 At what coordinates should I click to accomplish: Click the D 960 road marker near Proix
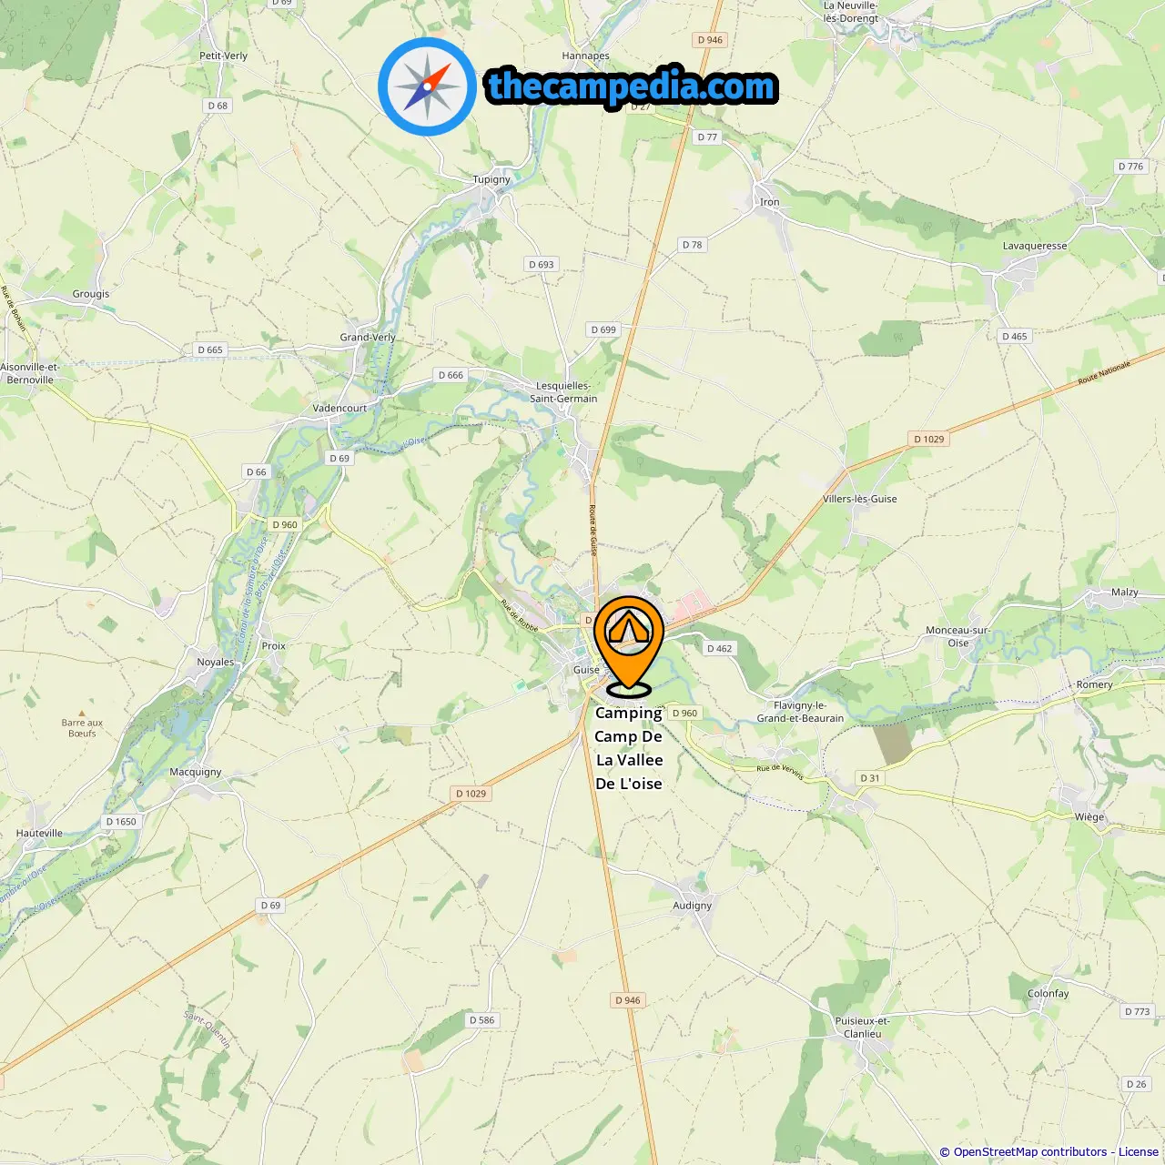[x=285, y=524]
